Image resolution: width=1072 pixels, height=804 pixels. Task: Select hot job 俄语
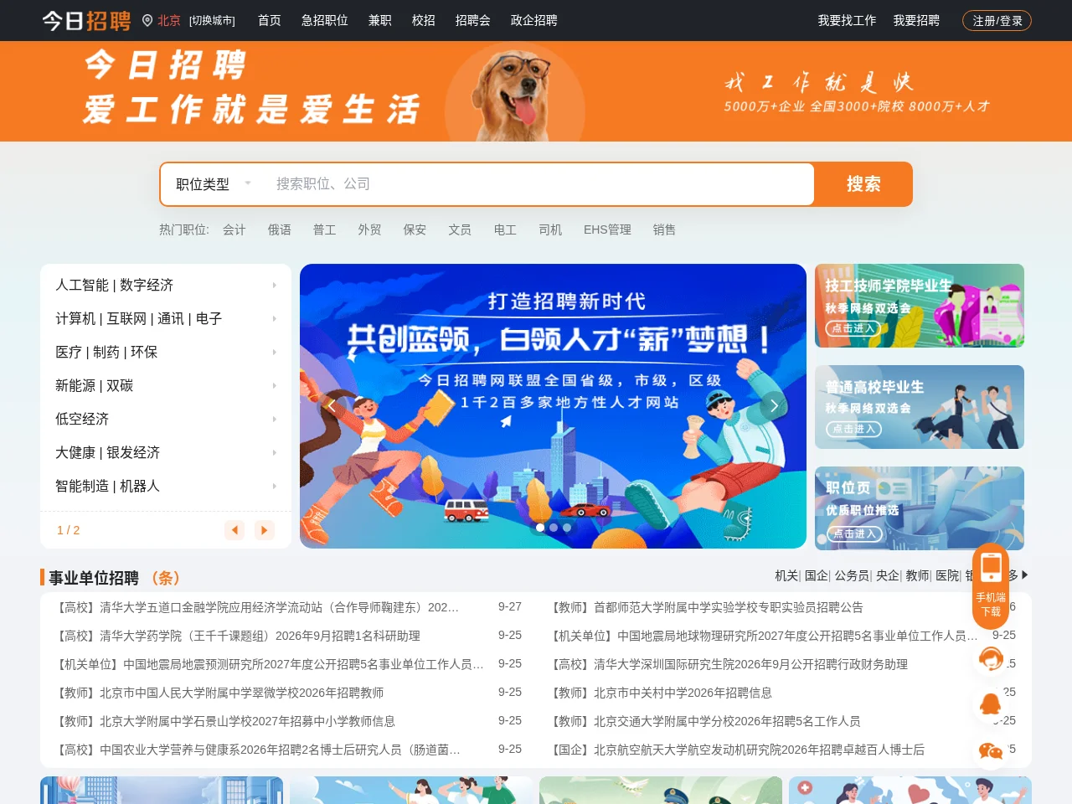[280, 229]
